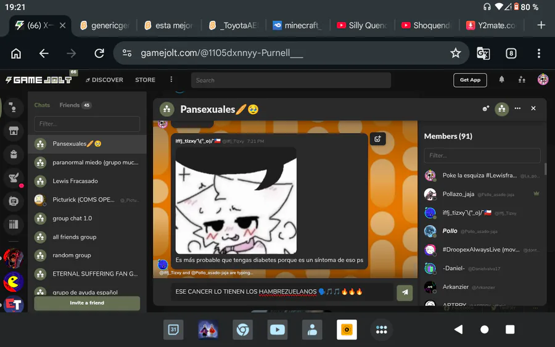Switch to the minecraft browser tab

pos(297,25)
